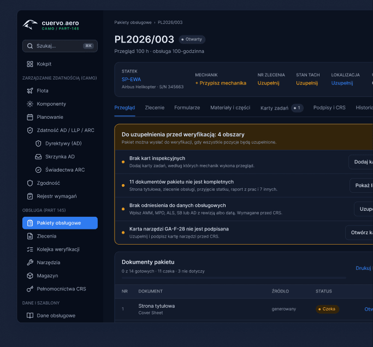Click the PL2026/003 breadcrumb entry
This screenshot has width=373, height=347.
click(170, 22)
